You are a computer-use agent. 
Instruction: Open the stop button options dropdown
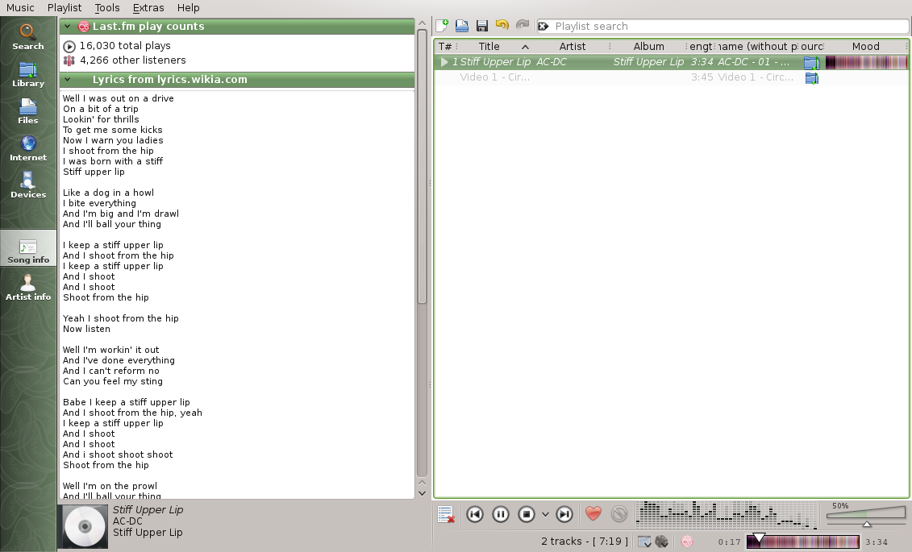pyautogui.click(x=545, y=514)
